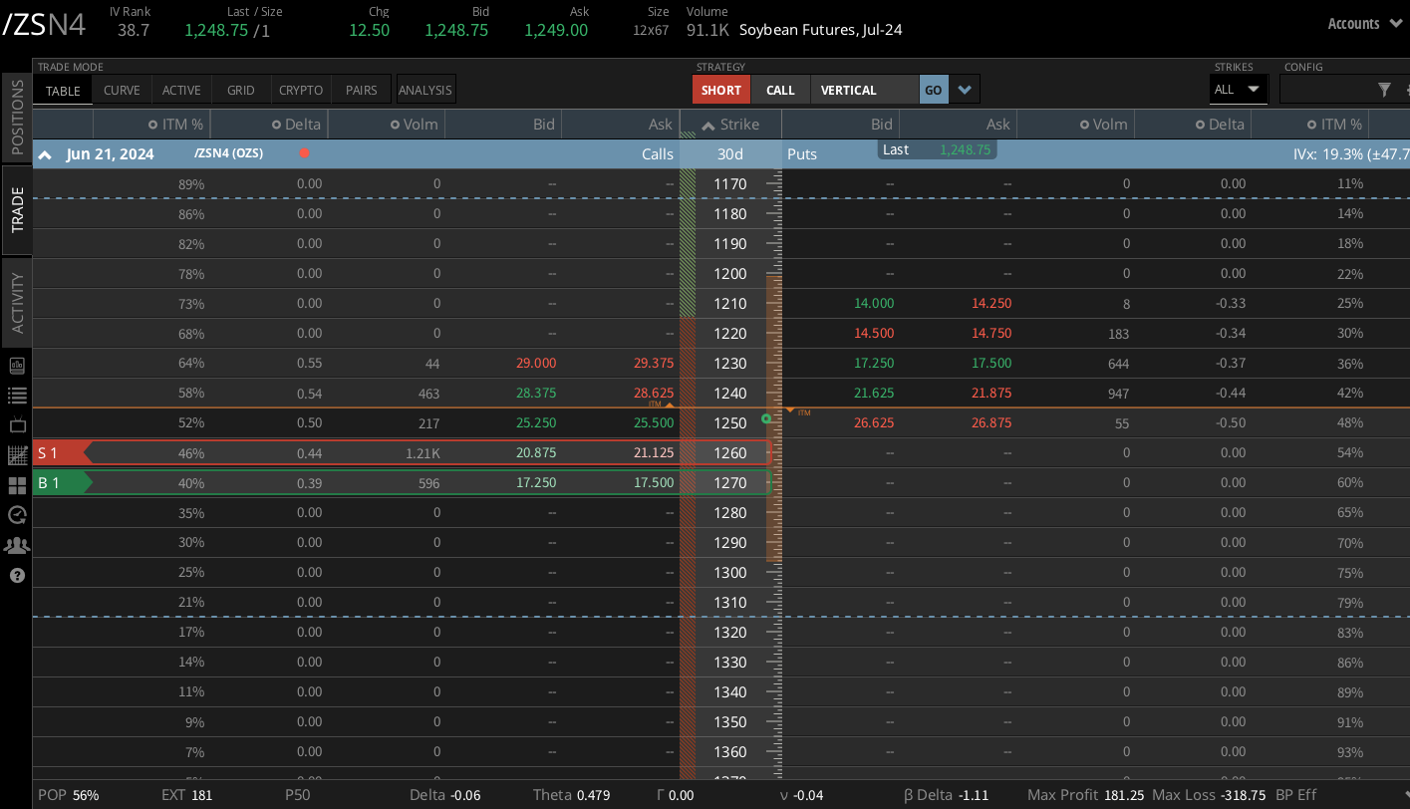Click the red indicator dot beside /ZSN4 (OZS)

(x=305, y=153)
